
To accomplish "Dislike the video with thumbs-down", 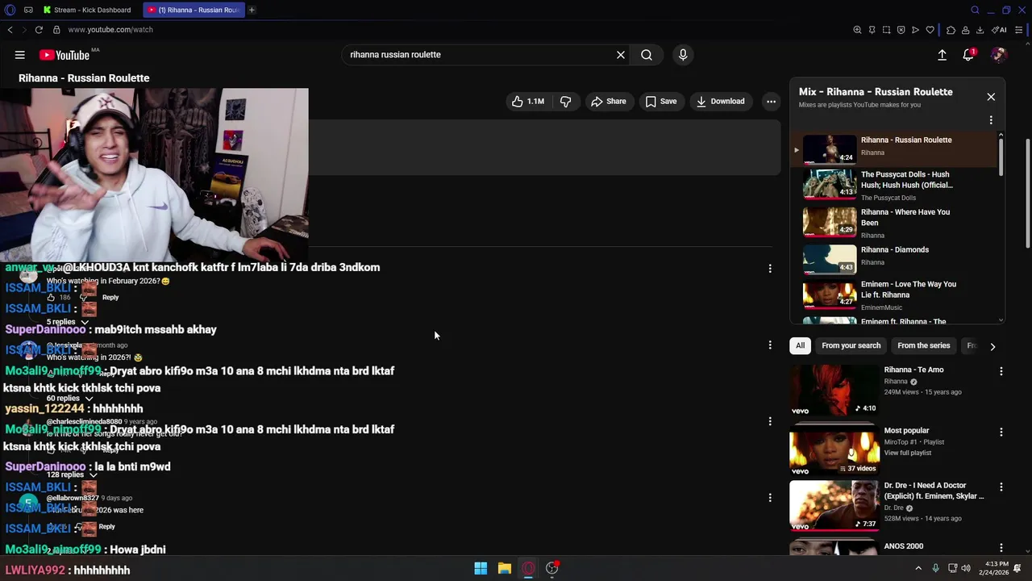I will 566,102.
